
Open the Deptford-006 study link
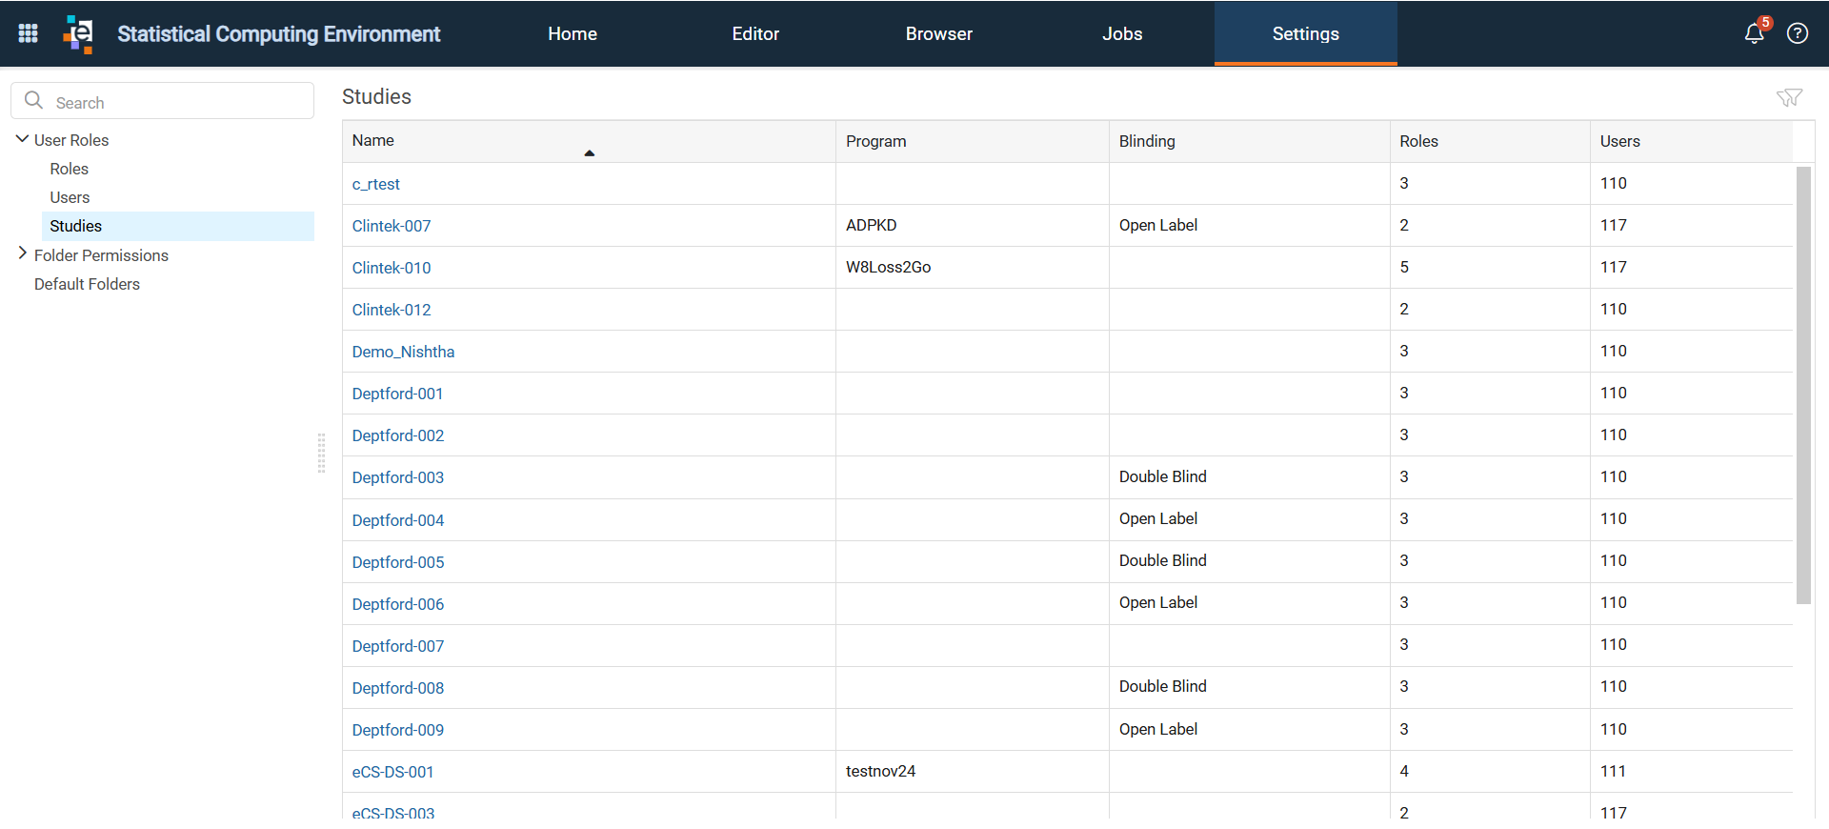click(x=398, y=604)
